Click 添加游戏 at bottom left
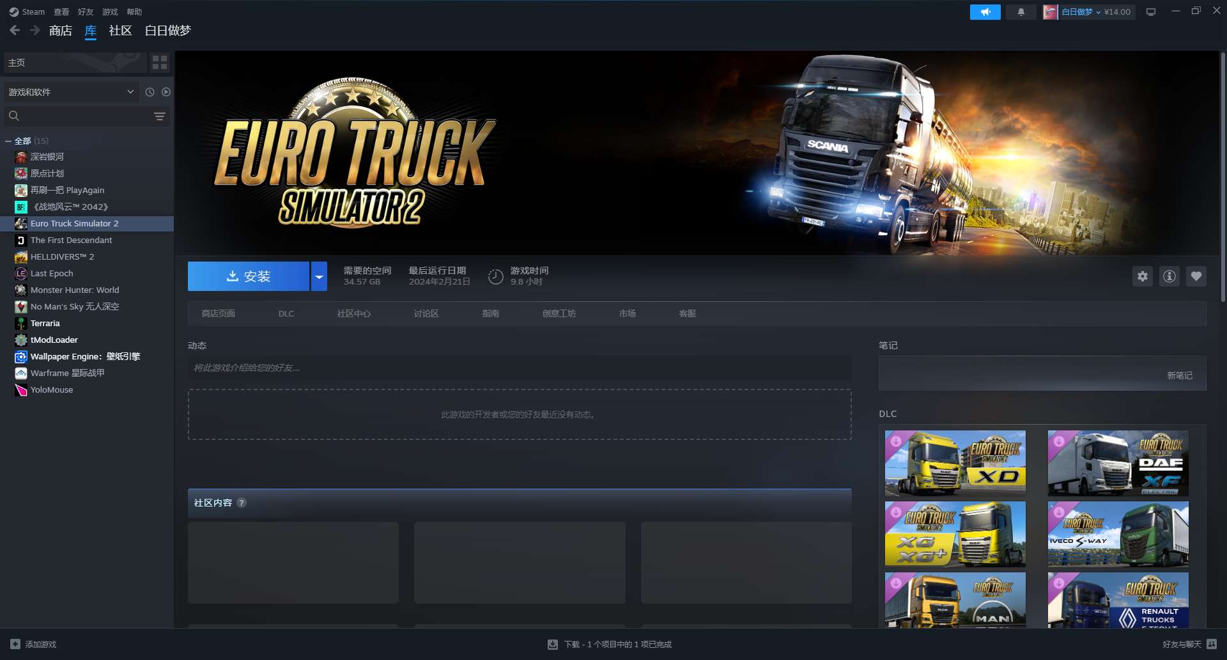This screenshot has height=660, width=1227. pyautogui.click(x=34, y=644)
